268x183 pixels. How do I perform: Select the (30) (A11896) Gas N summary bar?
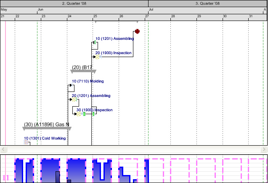[47, 128]
